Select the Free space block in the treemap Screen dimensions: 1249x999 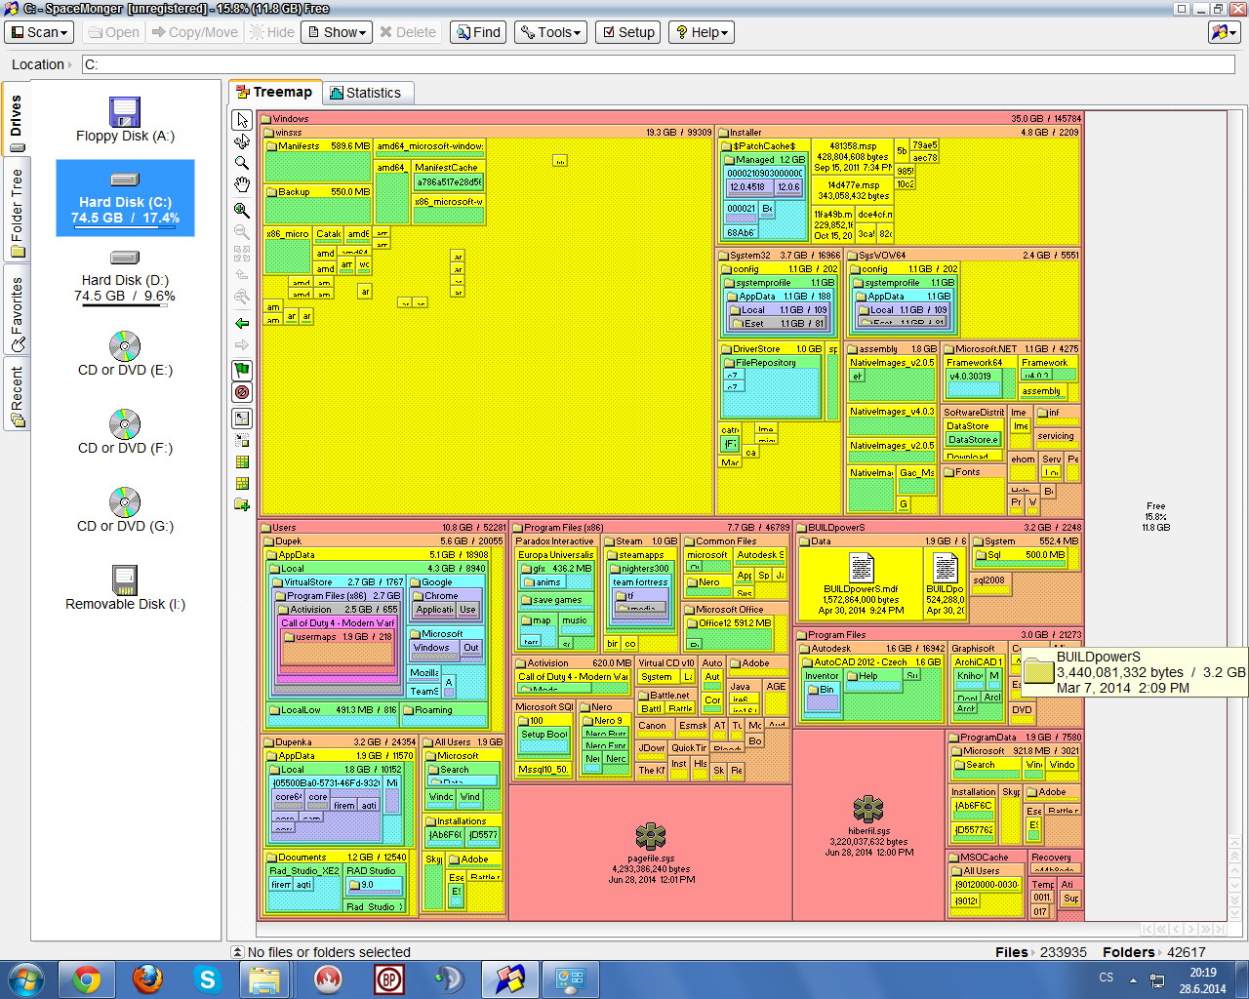click(1155, 517)
